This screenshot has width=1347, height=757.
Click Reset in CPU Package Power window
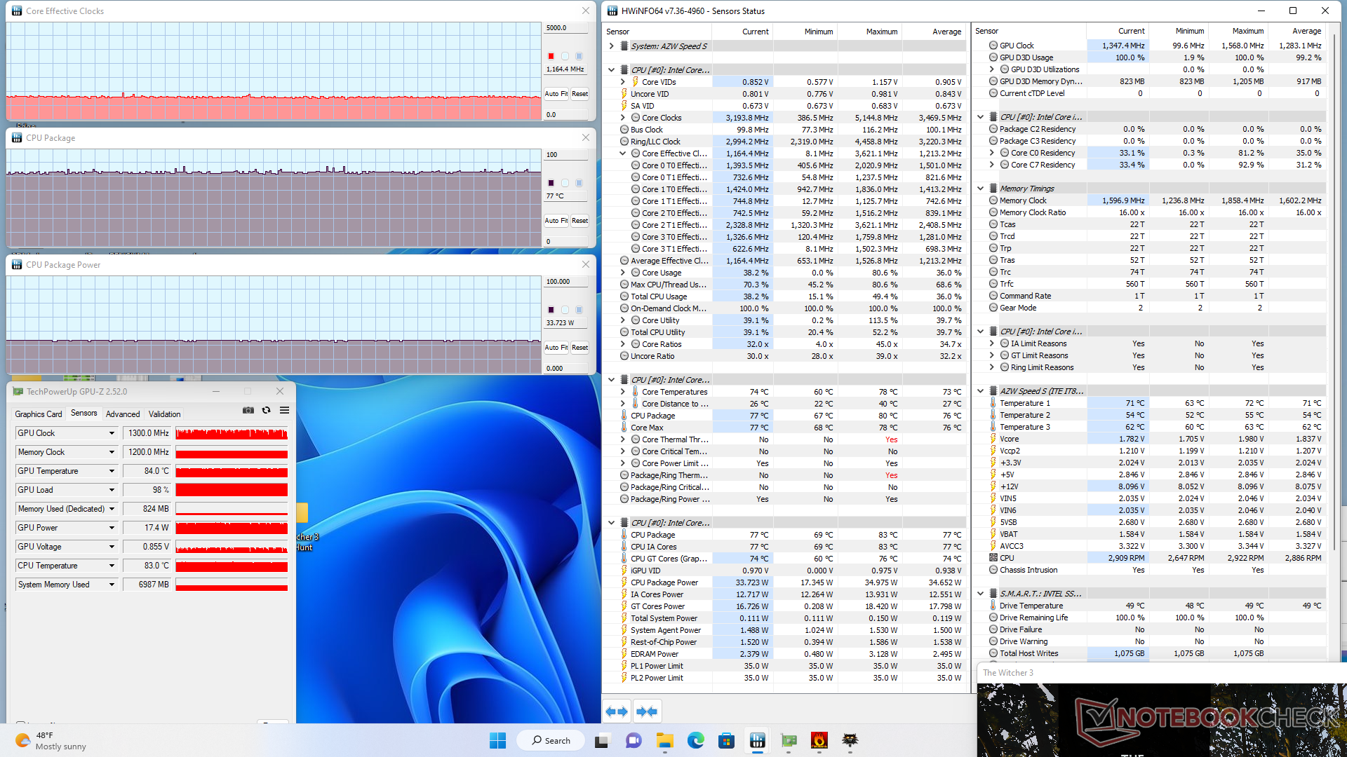pos(579,348)
